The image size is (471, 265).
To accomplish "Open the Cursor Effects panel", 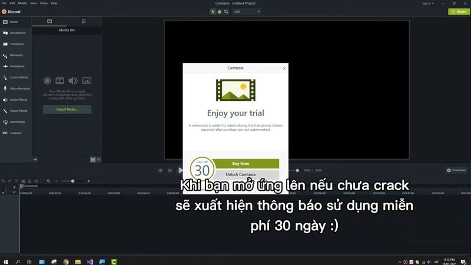I will click(x=16, y=78).
